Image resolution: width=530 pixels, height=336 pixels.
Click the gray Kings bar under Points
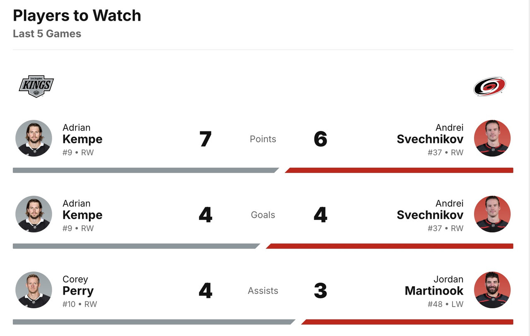click(x=145, y=170)
